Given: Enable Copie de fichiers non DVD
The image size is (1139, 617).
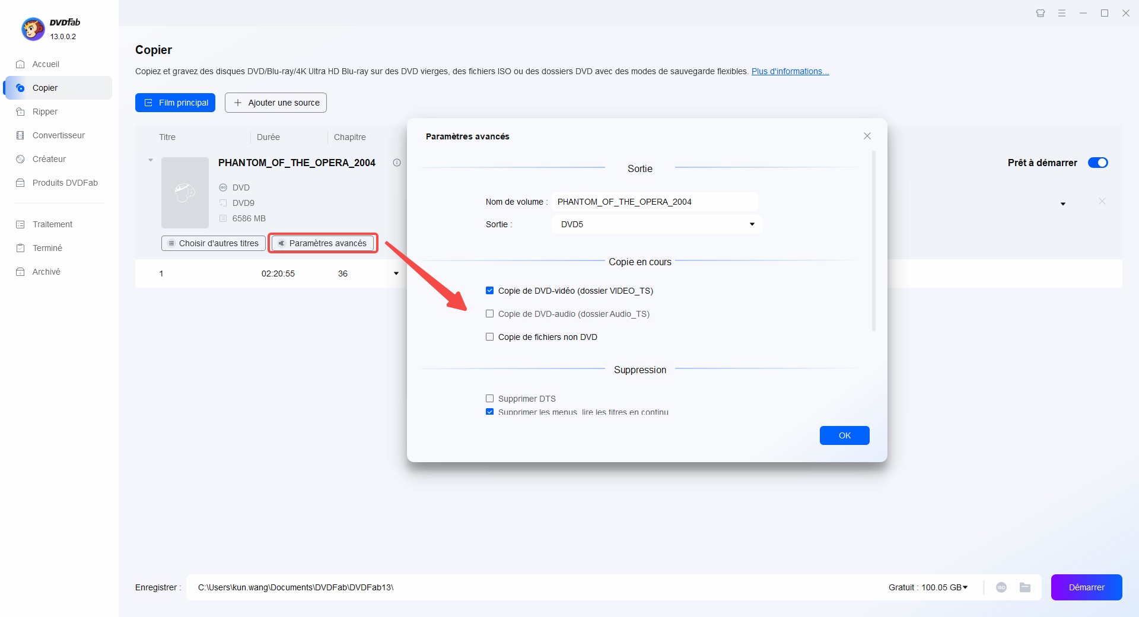Looking at the screenshot, I should (x=489, y=337).
